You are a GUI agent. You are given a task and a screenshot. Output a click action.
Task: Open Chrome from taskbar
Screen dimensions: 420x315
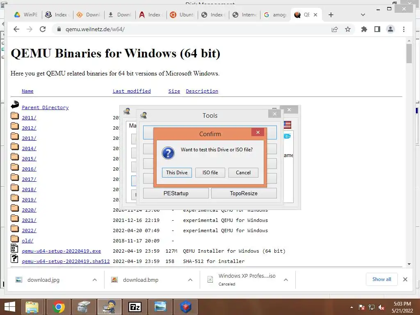pos(58,307)
